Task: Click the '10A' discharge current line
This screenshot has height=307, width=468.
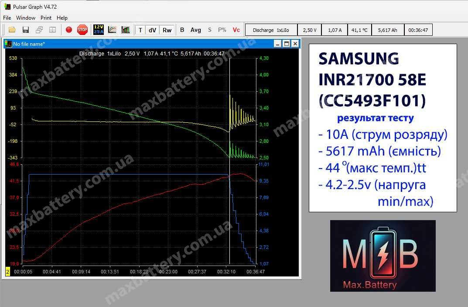Action: pyautogui.click(x=383, y=134)
